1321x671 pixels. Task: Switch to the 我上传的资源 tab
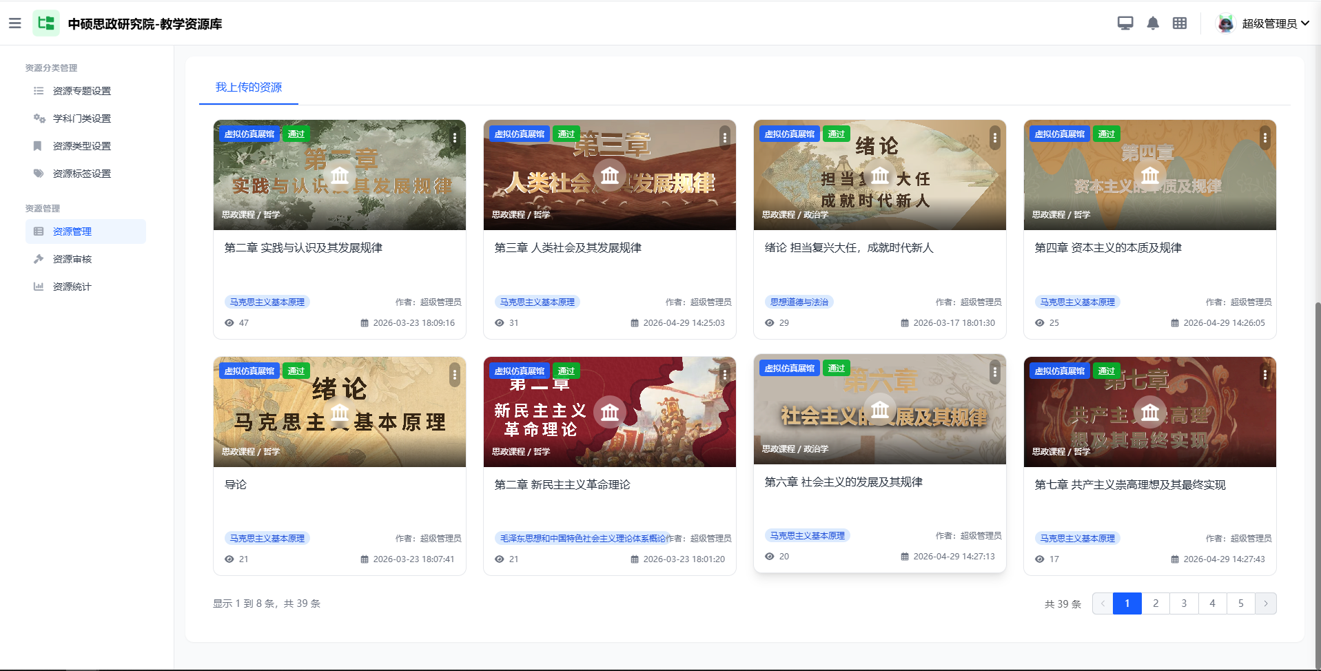(x=249, y=87)
